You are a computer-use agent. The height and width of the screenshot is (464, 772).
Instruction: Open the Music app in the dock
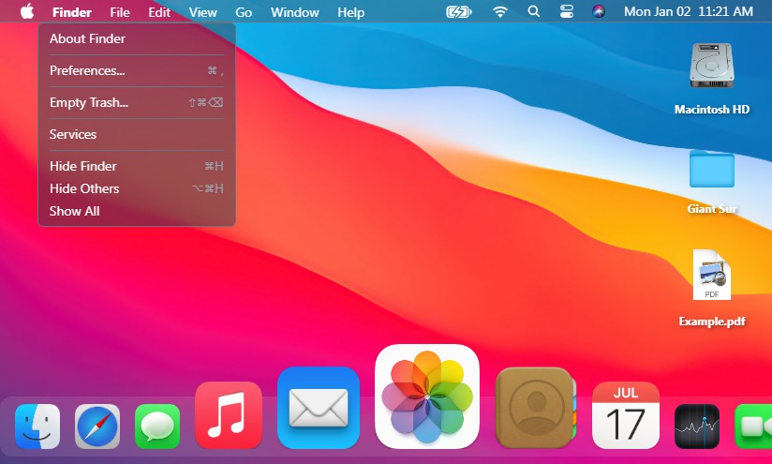click(229, 415)
